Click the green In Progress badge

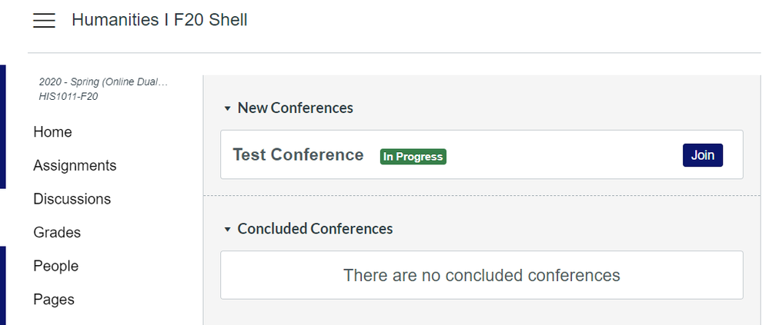[413, 157]
